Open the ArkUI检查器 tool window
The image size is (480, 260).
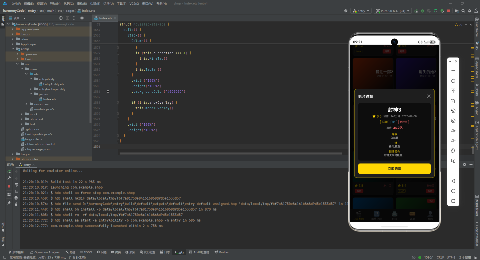pos(199,252)
